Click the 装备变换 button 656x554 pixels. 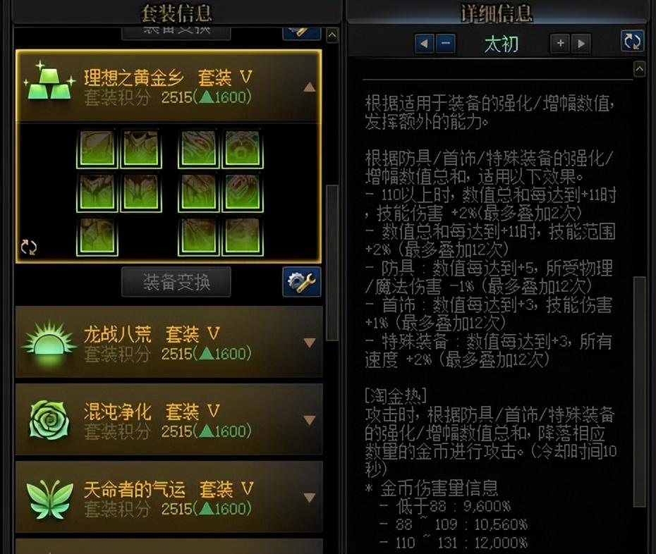coord(176,282)
